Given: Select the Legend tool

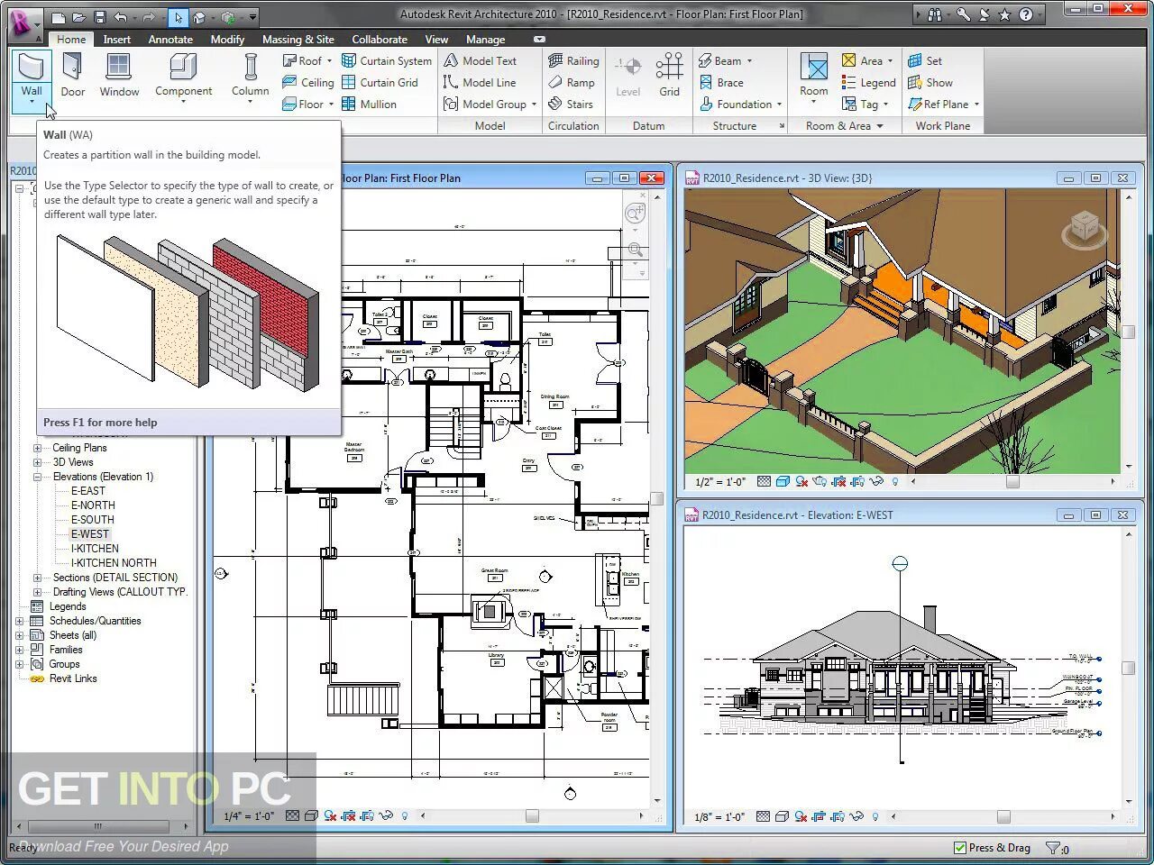Looking at the screenshot, I should (869, 82).
